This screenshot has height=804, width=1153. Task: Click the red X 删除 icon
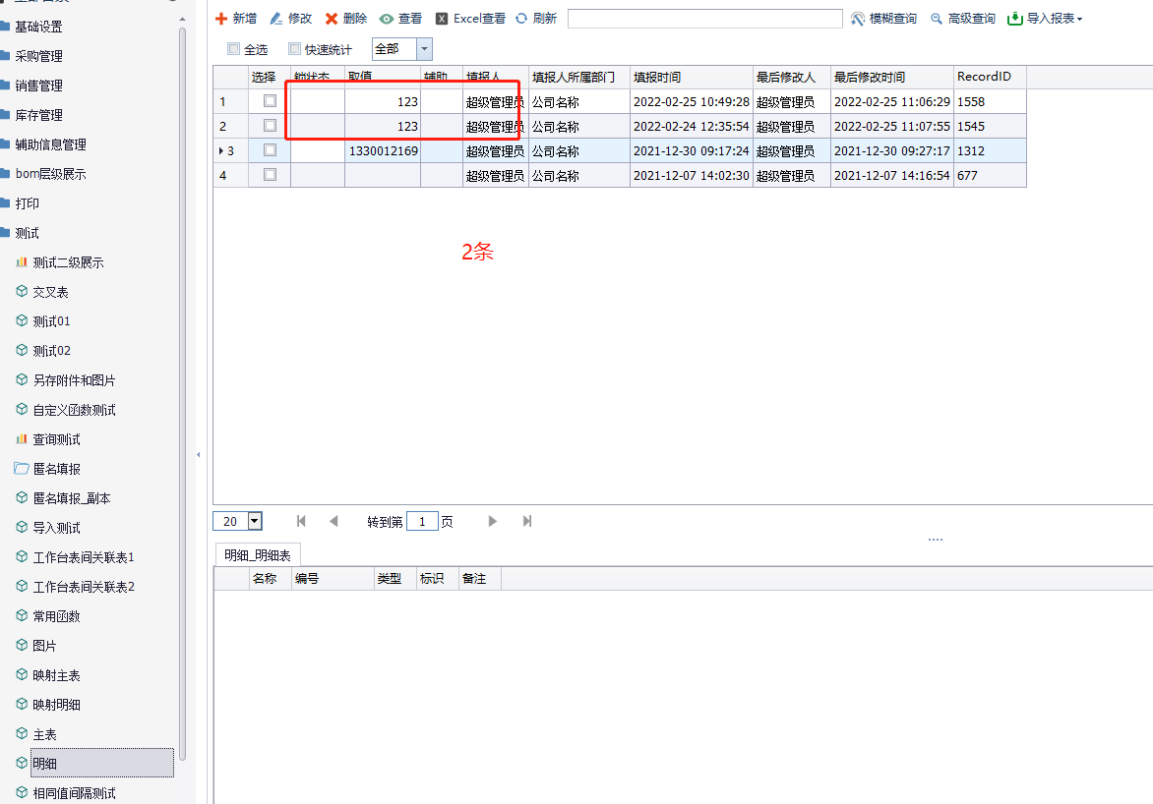[x=332, y=19]
